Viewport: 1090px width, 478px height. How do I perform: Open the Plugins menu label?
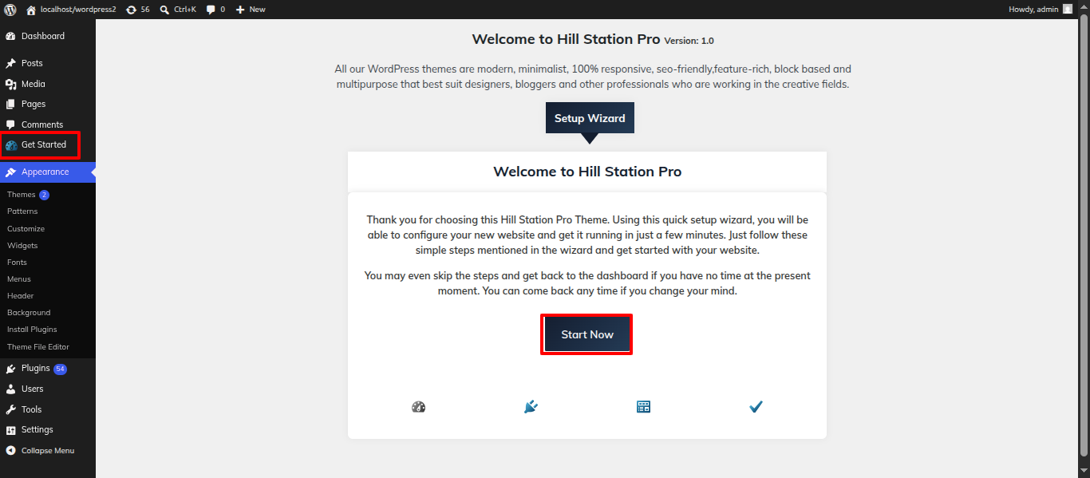click(36, 369)
